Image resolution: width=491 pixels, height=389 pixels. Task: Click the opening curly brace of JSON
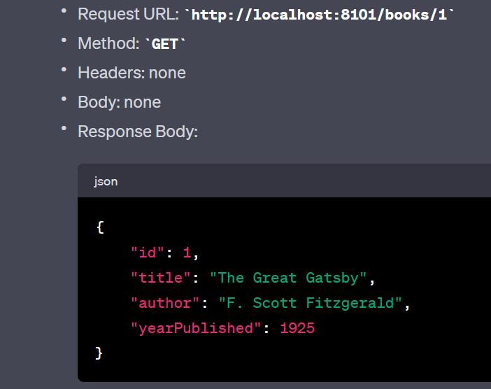tap(100, 227)
